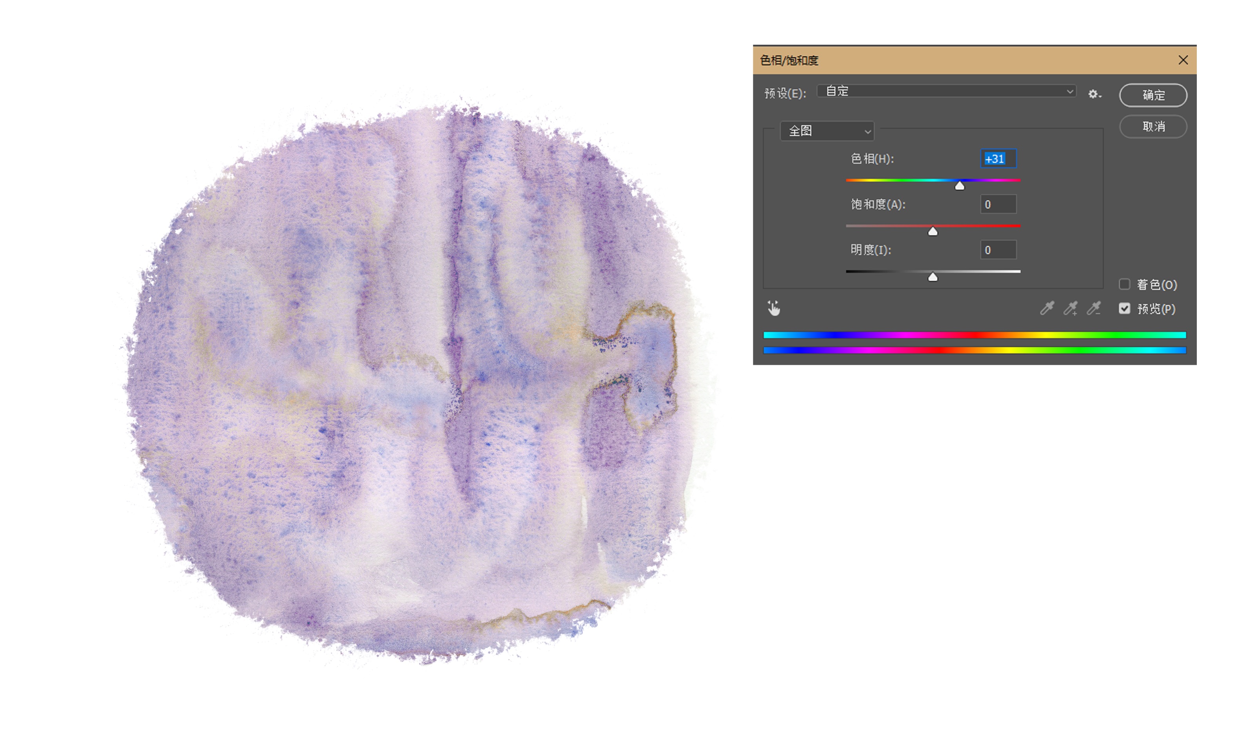Click the 色相 hue slider handle
The height and width of the screenshot is (730, 1247).
coord(960,186)
